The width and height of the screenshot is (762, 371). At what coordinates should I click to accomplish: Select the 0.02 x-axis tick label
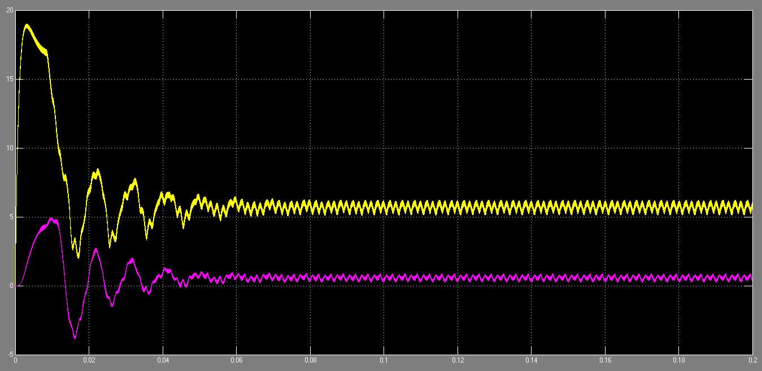pos(89,360)
